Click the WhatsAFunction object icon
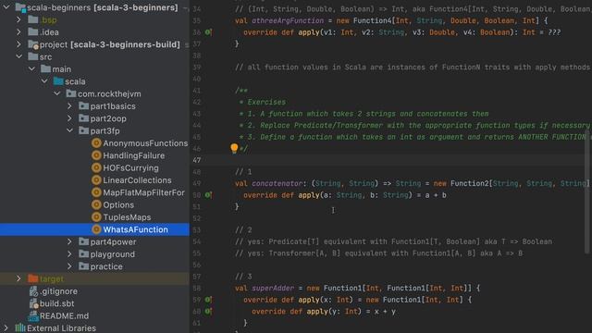Image resolution: width=592 pixels, height=333 pixels. pyautogui.click(x=96, y=229)
